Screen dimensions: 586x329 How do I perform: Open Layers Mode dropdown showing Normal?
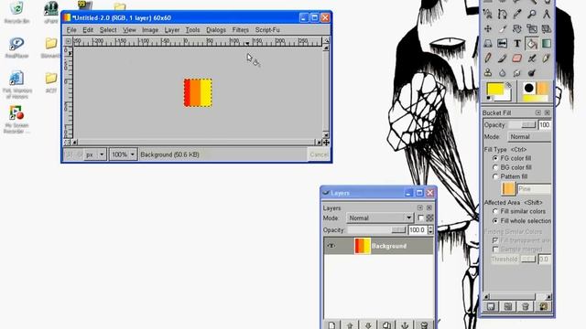tap(380, 218)
